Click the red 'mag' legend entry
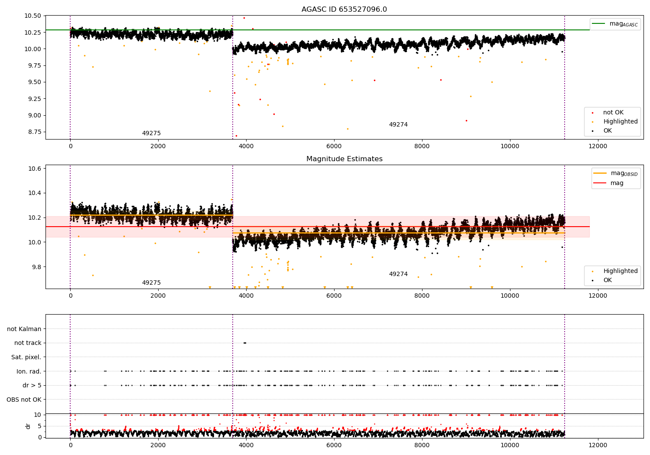This screenshot has width=650, height=455. coord(608,183)
